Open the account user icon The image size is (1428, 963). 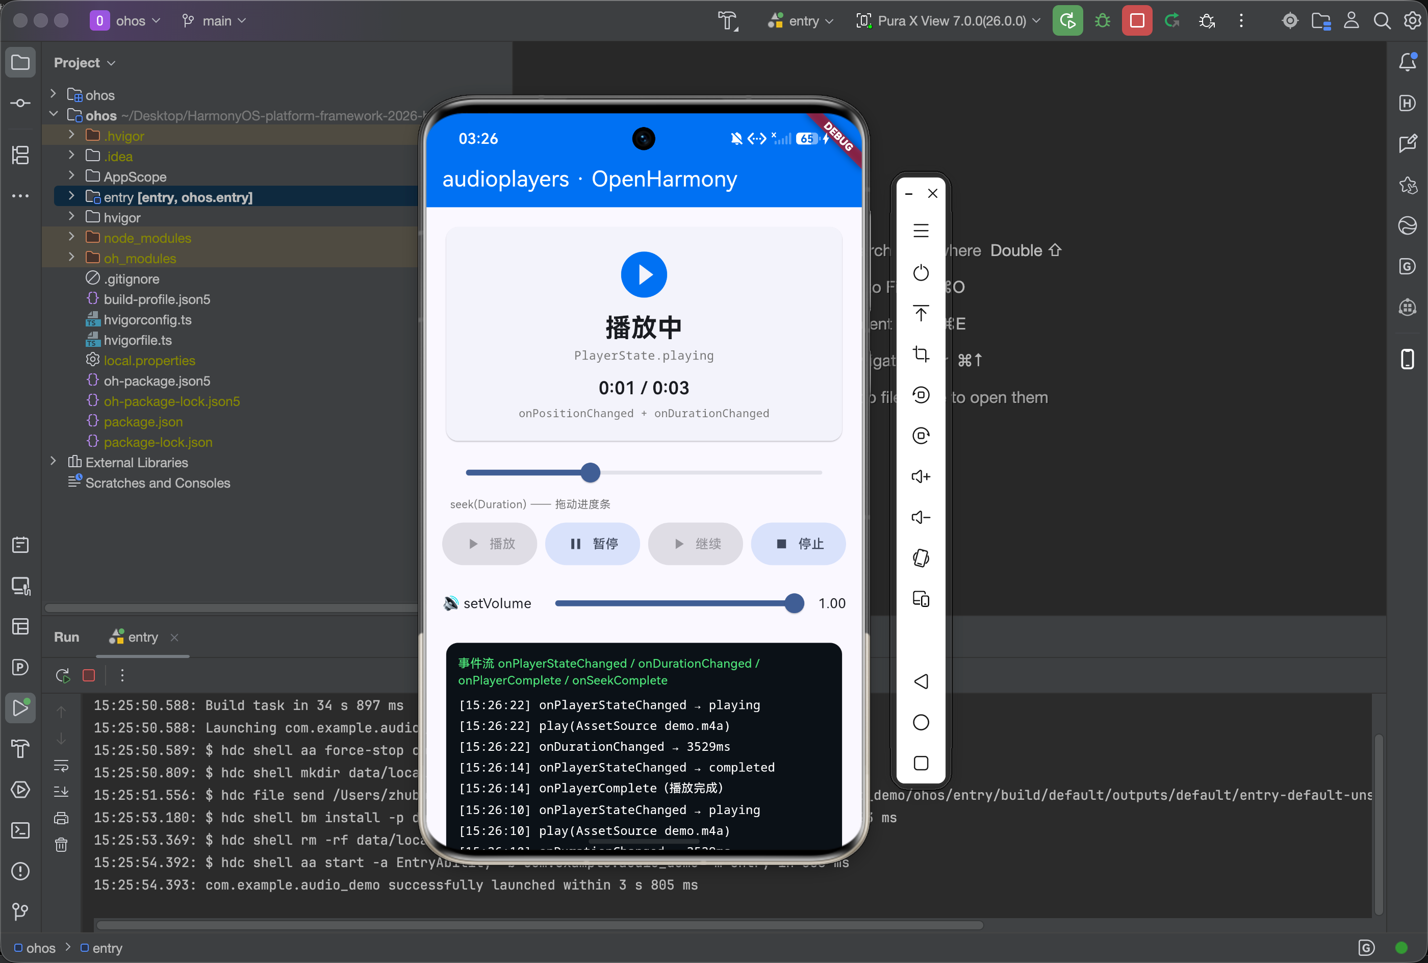pyautogui.click(x=1351, y=21)
